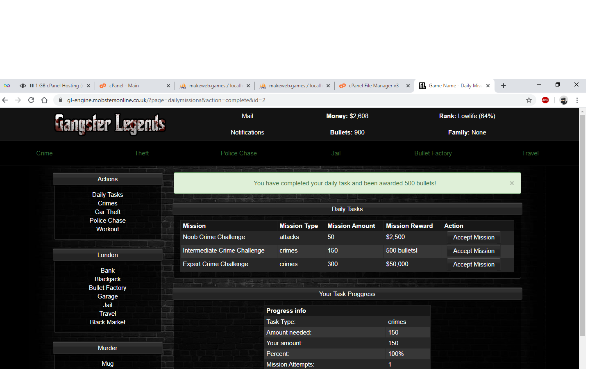Close the cPanel File Manager v3 tab
This screenshot has width=590, height=369.
click(408, 86)
